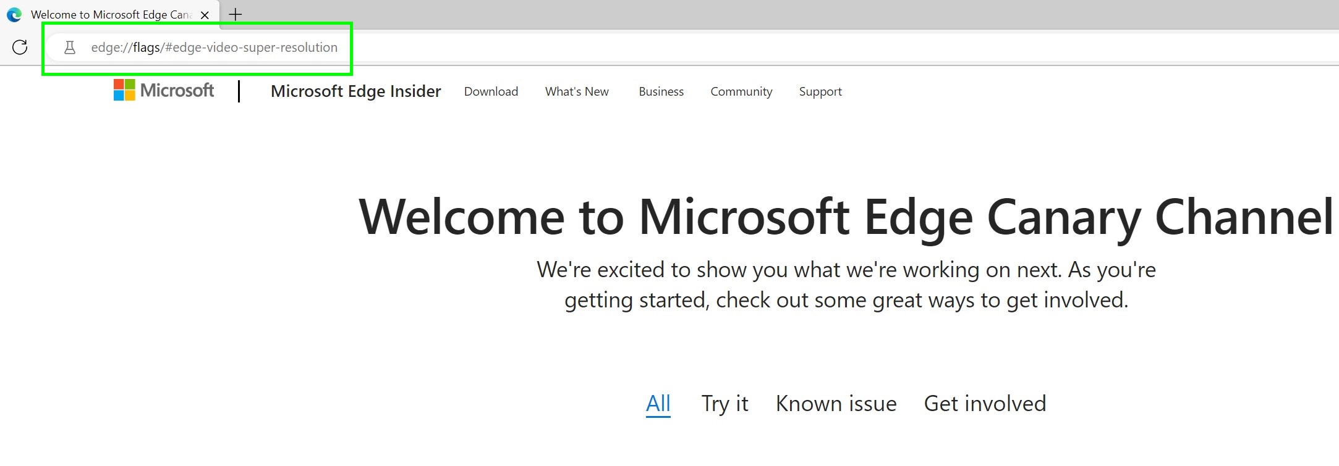
Task: Open the Microsoft Edge Insider link
Action: click(356, 91)
